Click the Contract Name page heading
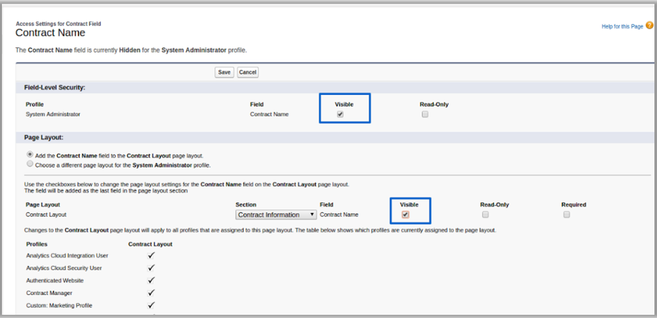 coord(50,33)
